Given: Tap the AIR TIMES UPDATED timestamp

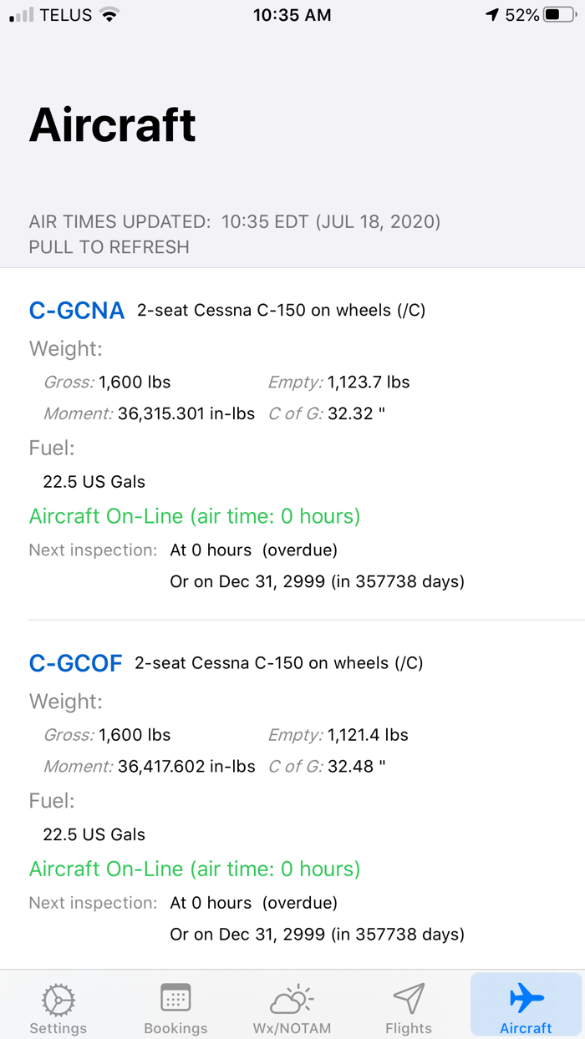Looking at the screenshot, I should (234, 222).
